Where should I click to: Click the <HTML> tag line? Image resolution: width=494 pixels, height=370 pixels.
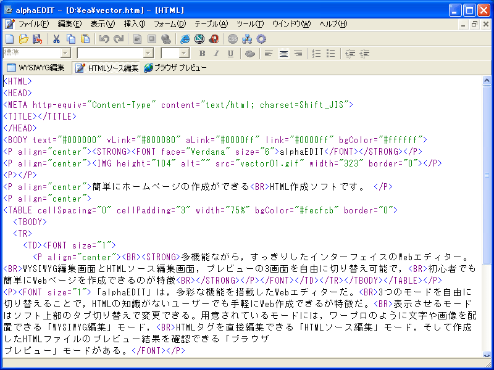(18, 81)
